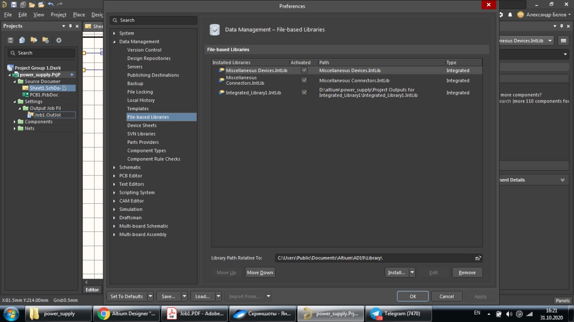Show hidden tray icons arrow
This screenshot has width=574, height=322.
(x=489, y=314)
